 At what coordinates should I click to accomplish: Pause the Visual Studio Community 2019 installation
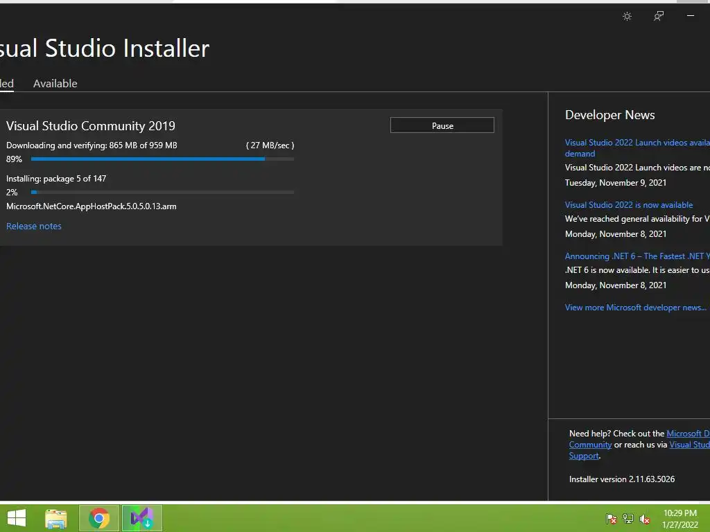click(442, 125)
